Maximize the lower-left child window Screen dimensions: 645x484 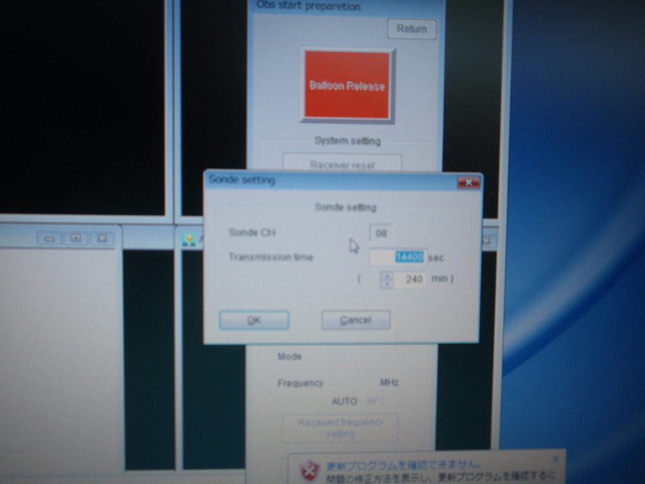pyautogui.click(x=75, y=239)
